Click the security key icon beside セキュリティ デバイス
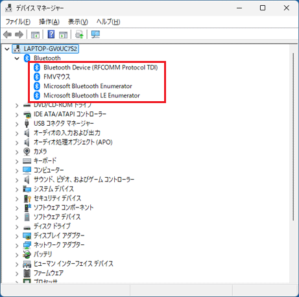The width and height of the screenshot is (299, 297). click(x=27, y=198)
